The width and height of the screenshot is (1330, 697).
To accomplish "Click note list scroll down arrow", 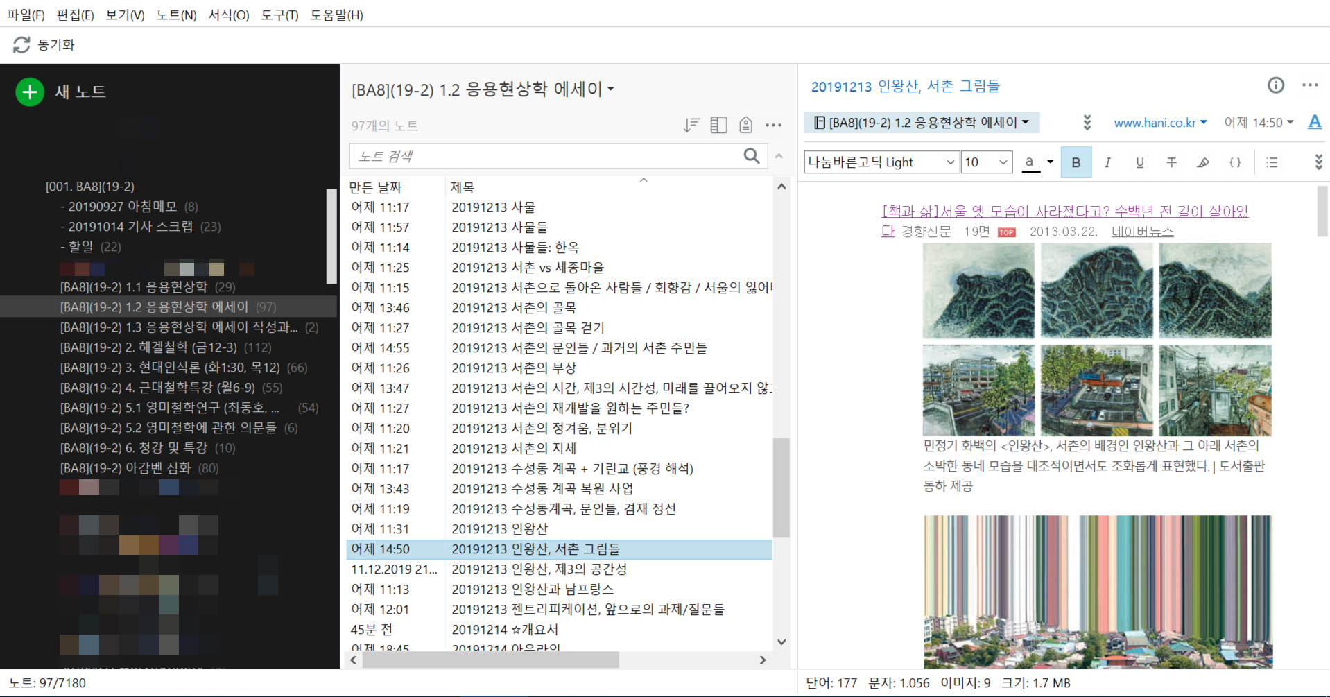I will pyautogui.click(x=781, y=642).
